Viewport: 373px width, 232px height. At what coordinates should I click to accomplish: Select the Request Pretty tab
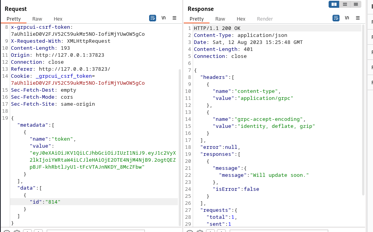click(14, 19)
